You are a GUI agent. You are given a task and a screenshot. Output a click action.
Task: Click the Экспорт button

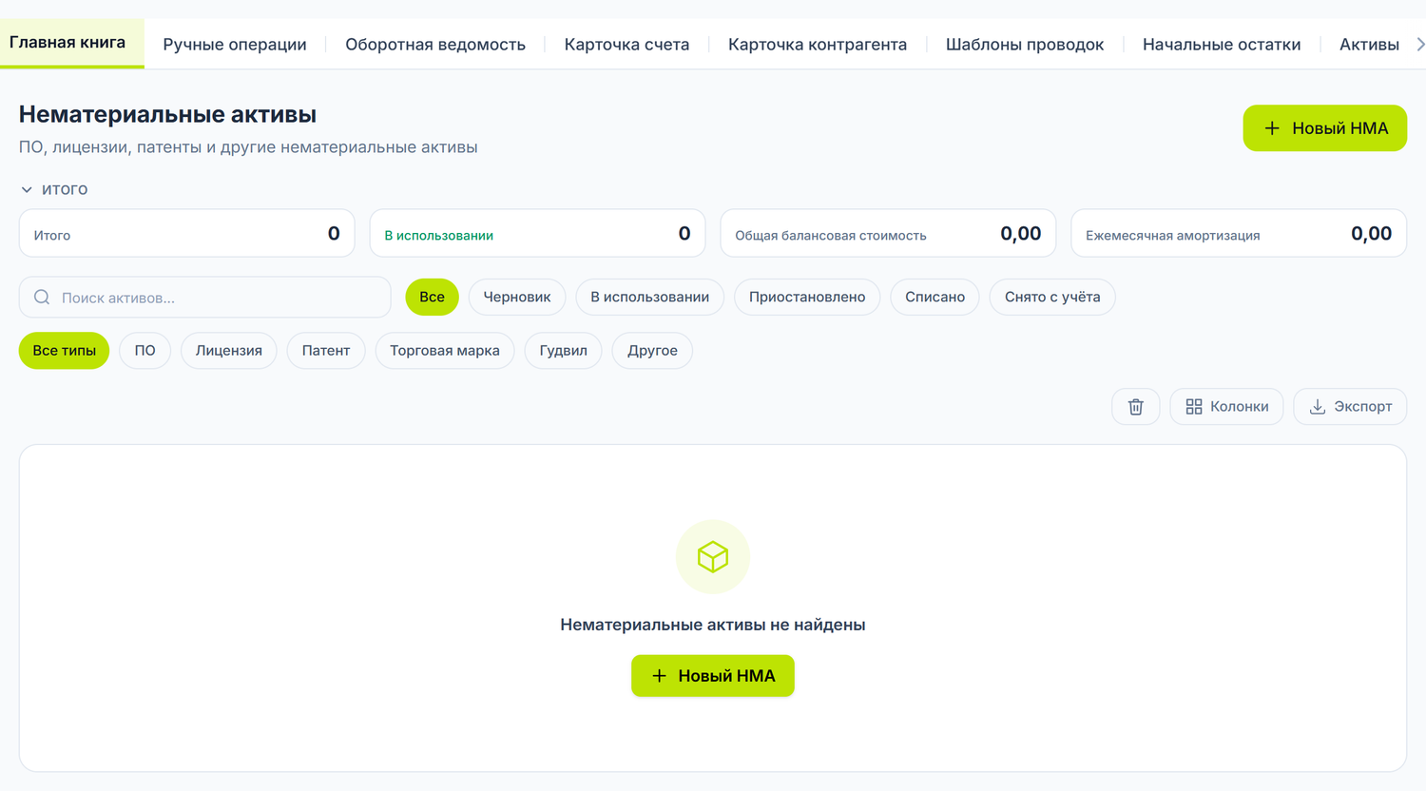click(x=1350, y=407)
